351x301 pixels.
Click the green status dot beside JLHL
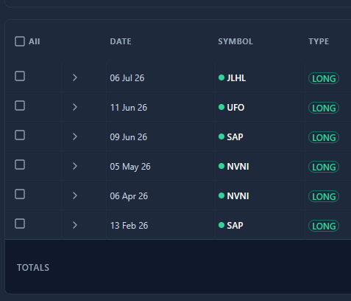(x=221, y=77)
